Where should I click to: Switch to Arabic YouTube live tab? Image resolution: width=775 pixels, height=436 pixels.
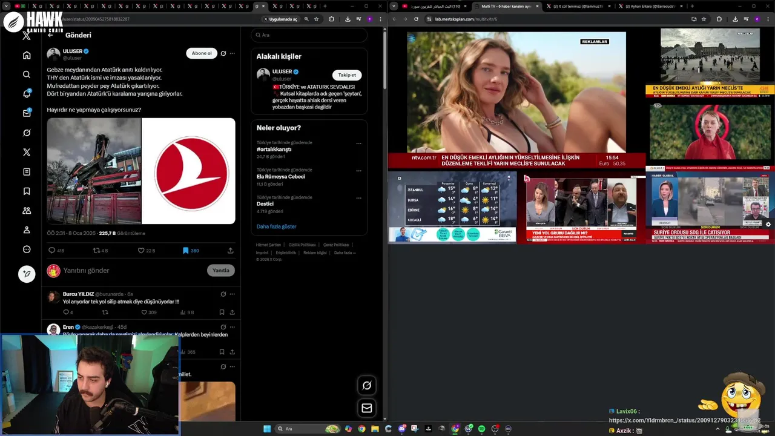tap(435, 6)
